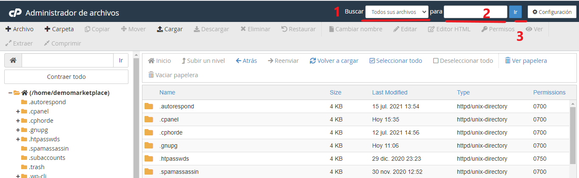The height and width of the screenshot is (178, 579).
Task: Click Volver a cargar refresh icon
Action: (x=313, y=61)
